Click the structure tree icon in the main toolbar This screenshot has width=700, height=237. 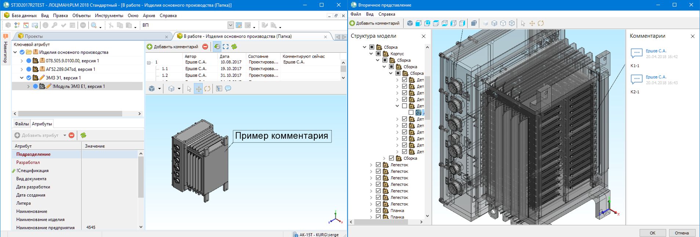click(17, 25)
